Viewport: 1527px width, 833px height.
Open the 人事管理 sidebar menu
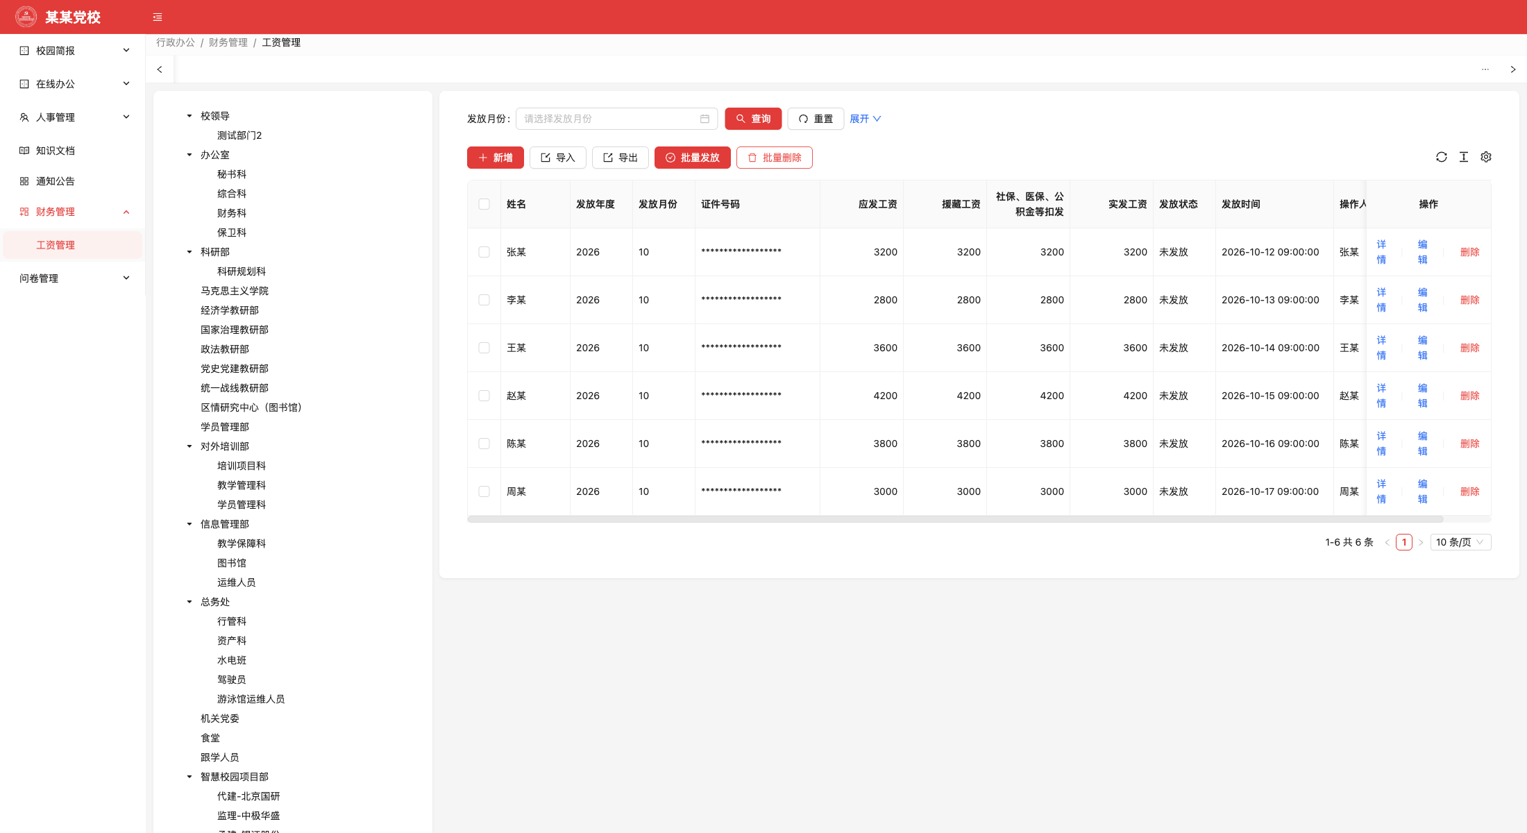tap(73, 117)
